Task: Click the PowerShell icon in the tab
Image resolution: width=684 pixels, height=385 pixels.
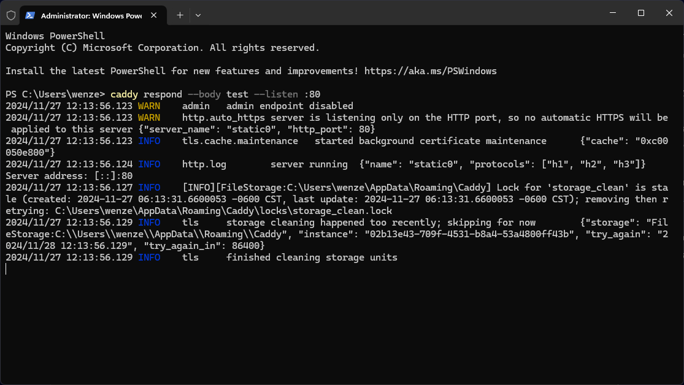Action: point(30,15)
